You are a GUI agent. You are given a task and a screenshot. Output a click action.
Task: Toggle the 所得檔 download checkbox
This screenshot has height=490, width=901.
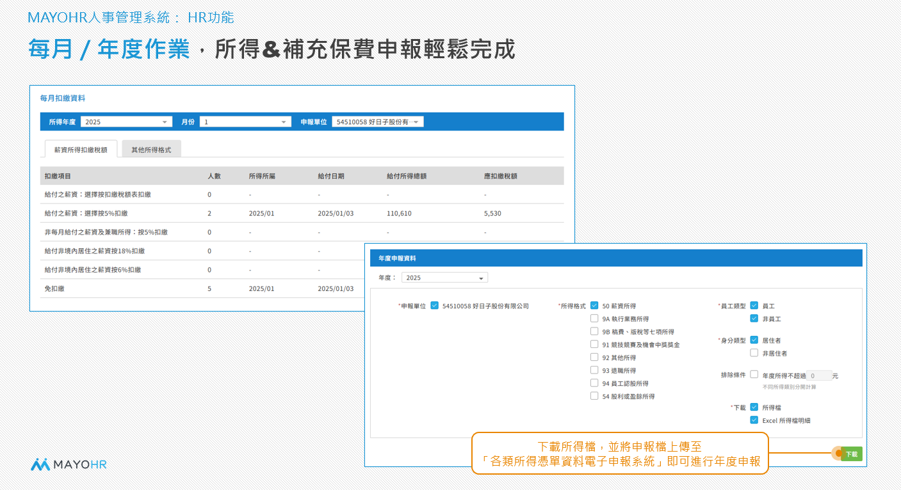(x=754, y=407)
